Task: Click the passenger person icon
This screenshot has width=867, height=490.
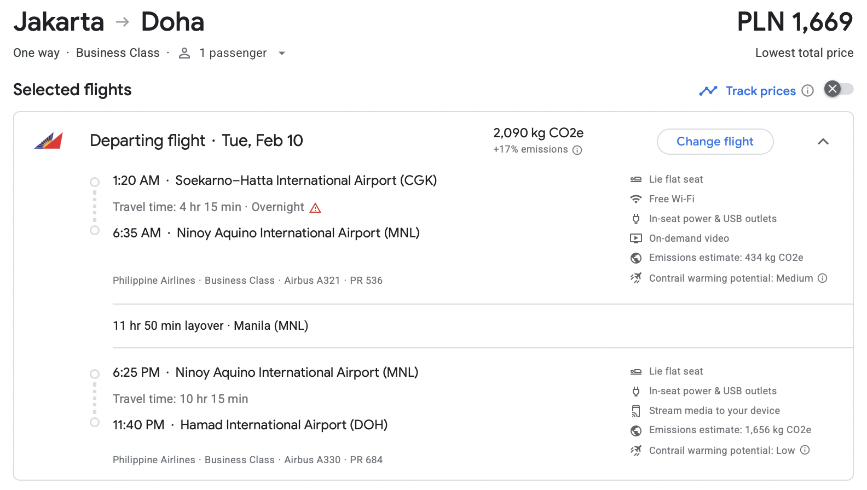Action: (184, 53)
